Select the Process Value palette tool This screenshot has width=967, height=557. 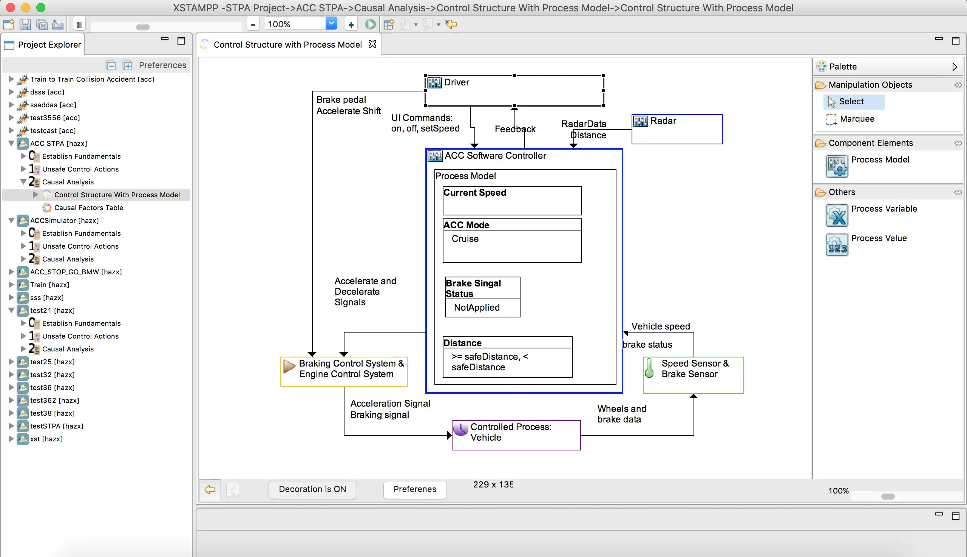(x=837, y=245)
